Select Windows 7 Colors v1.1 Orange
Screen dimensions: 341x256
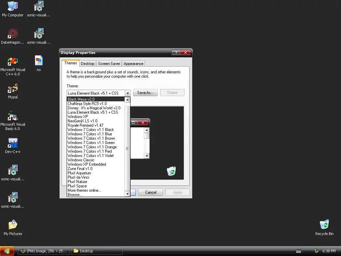pos(96,147)
